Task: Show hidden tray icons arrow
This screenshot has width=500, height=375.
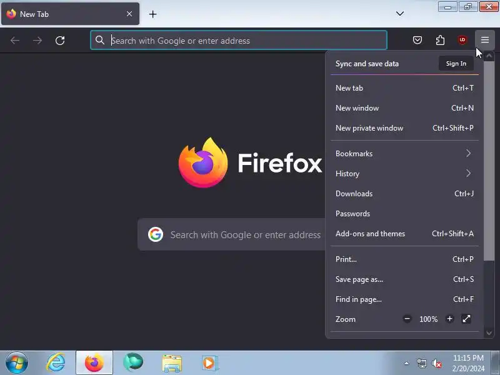Action: point(406,363)
